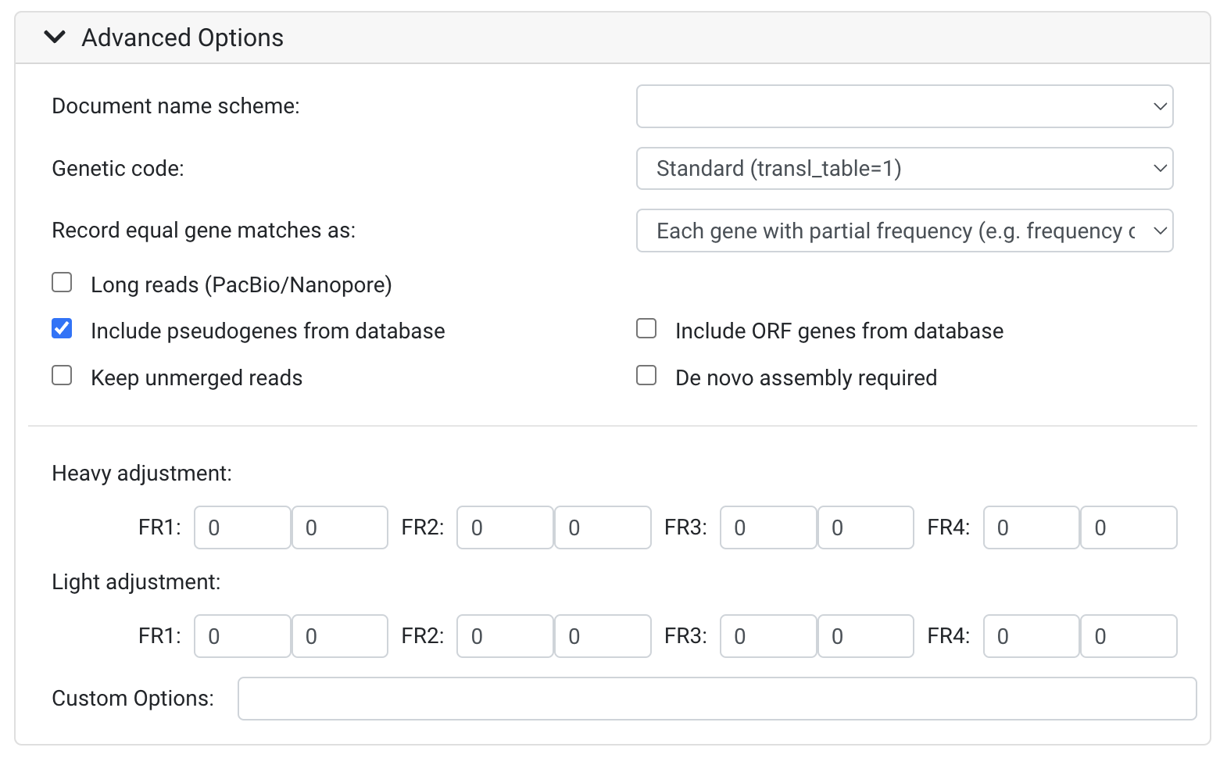
Task: Collapse the Advanced Options section chevron
Action: pyautogui.click(x=55, y=37)
